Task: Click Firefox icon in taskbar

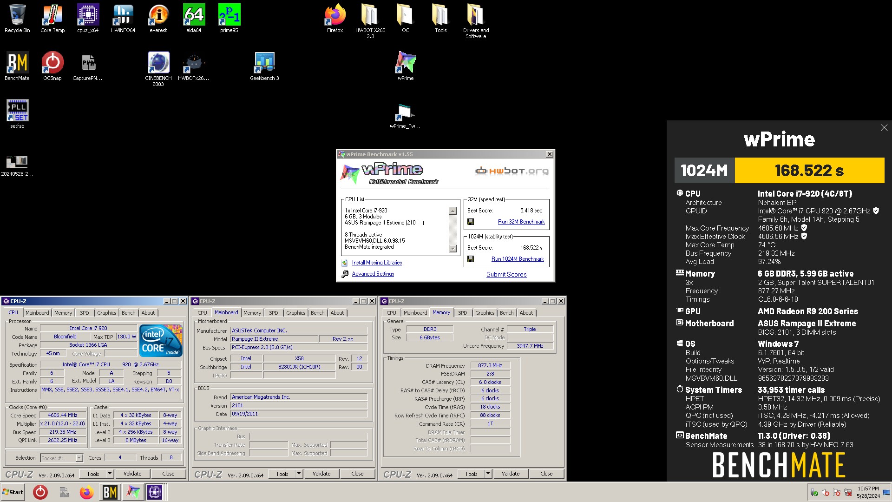Action: 87,492
